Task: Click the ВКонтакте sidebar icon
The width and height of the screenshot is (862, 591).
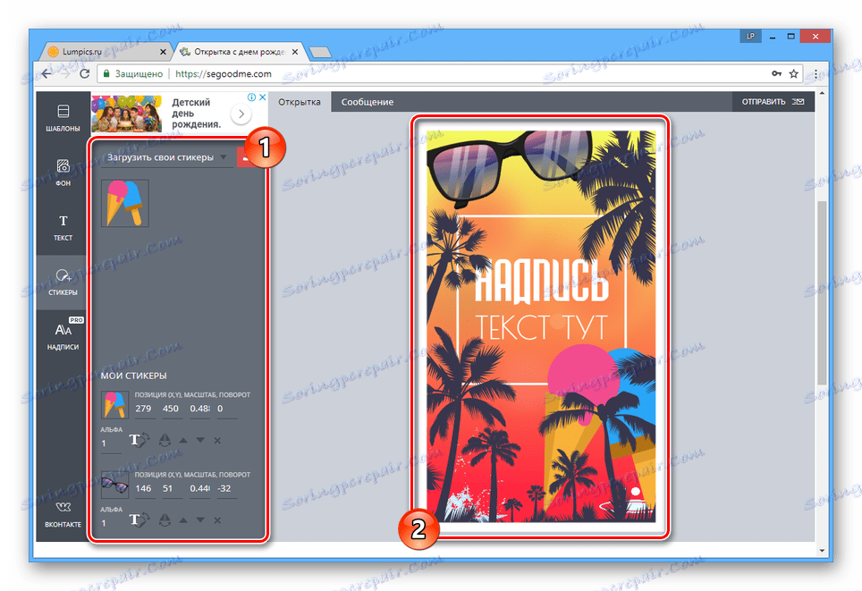Action: (63, 514)
